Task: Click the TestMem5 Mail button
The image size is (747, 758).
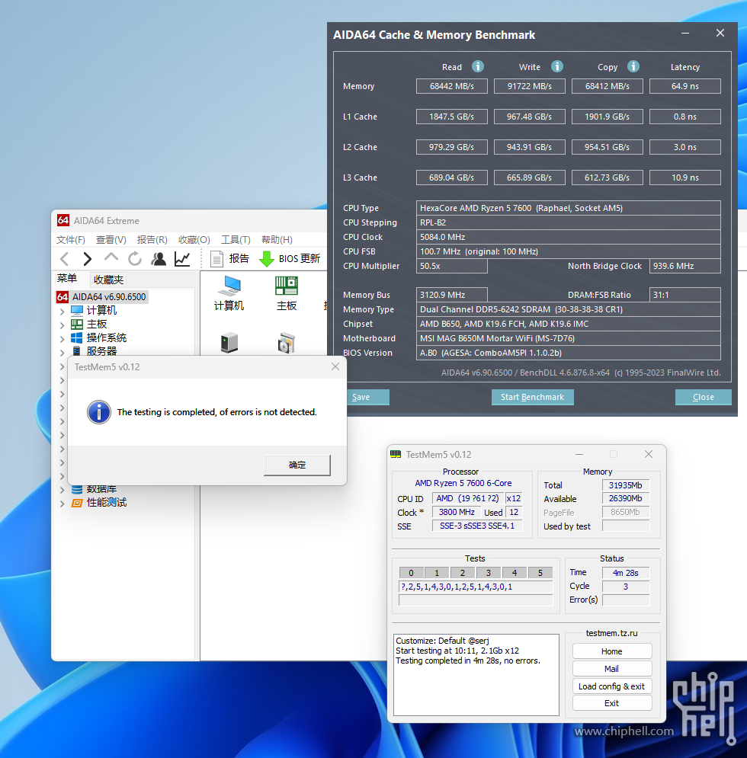Action: click(612, 669)
